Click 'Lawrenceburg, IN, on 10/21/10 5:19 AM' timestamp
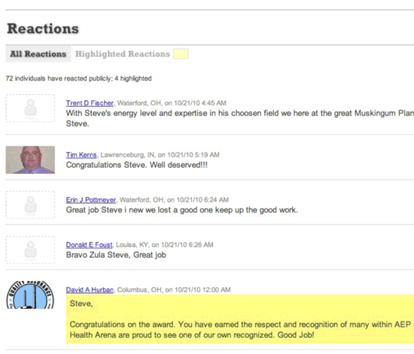This screenshot has height=354, width=414. click(160, 155)
